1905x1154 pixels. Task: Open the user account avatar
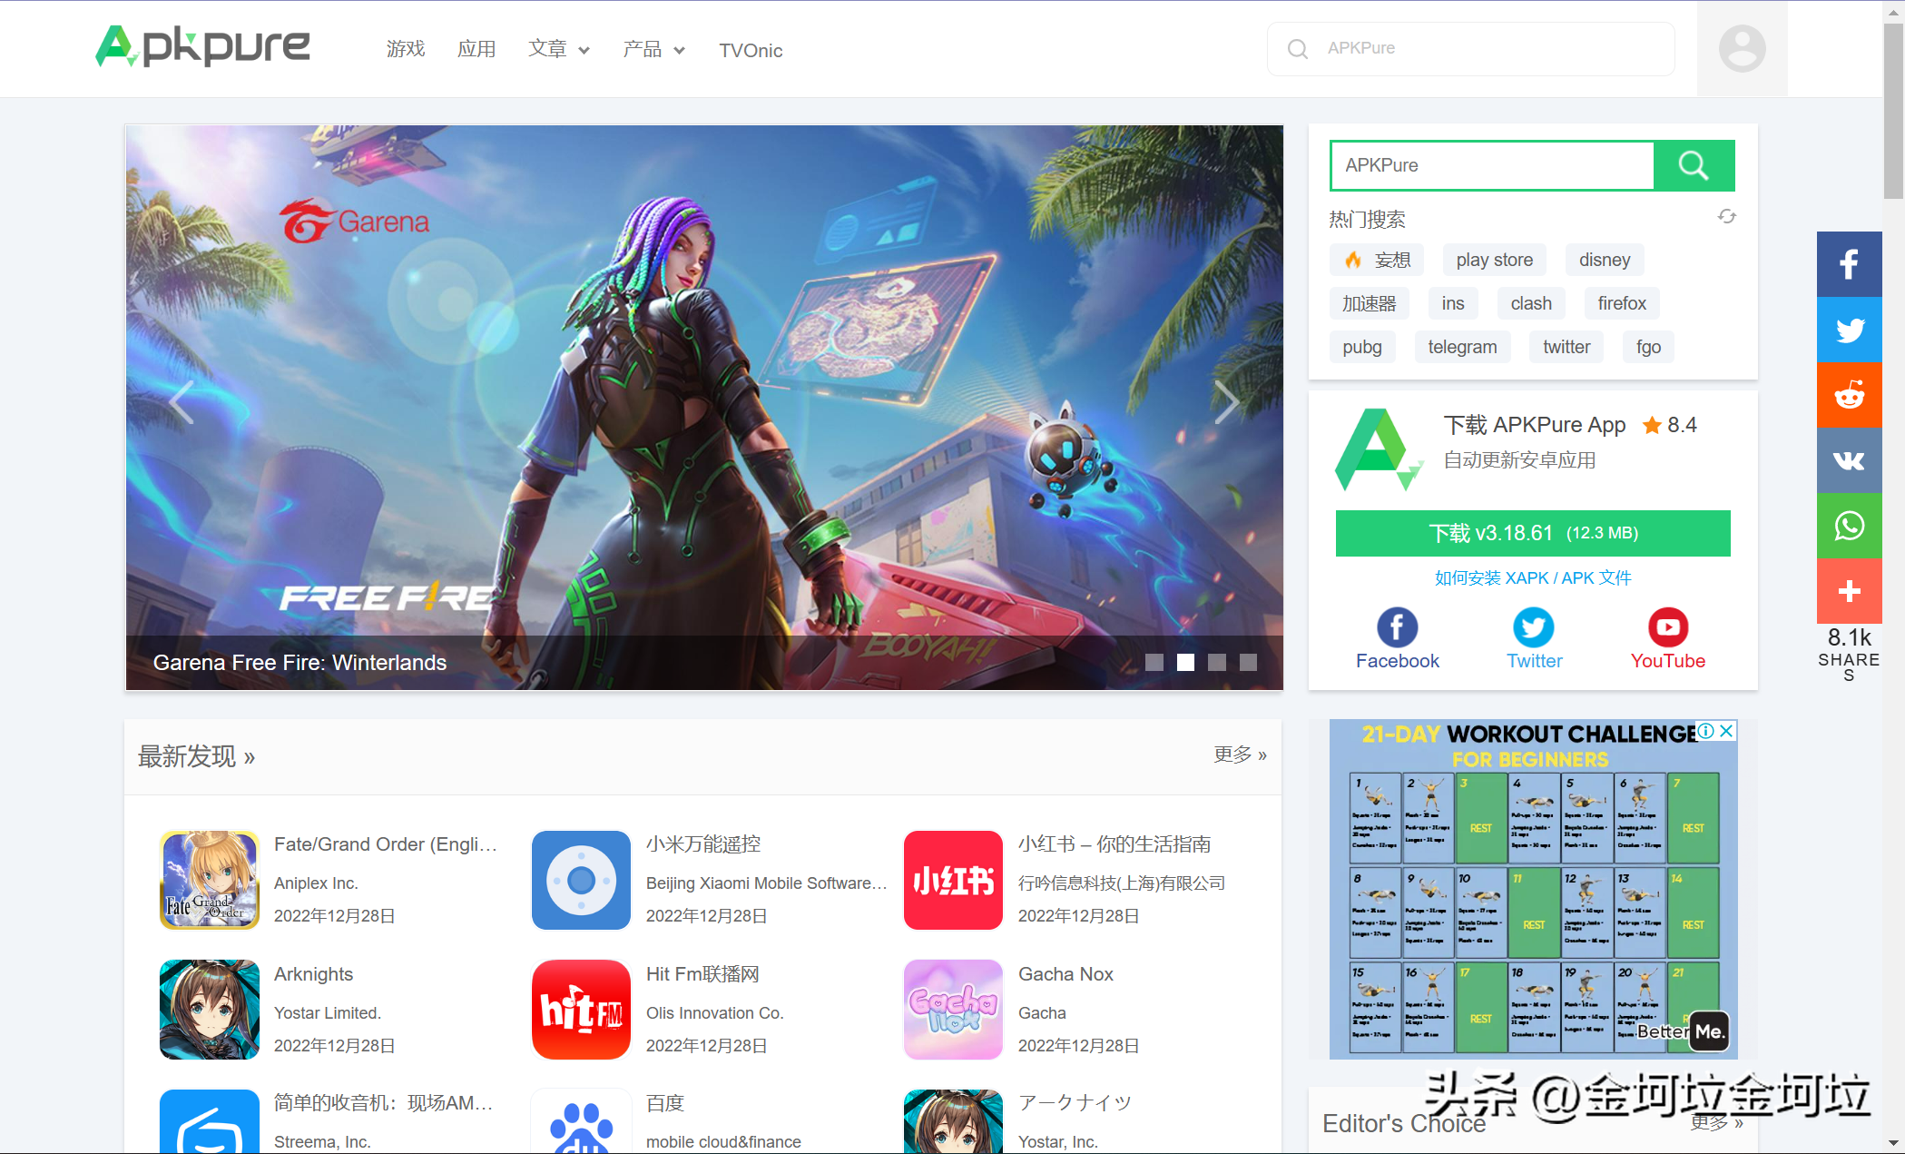1742,49
